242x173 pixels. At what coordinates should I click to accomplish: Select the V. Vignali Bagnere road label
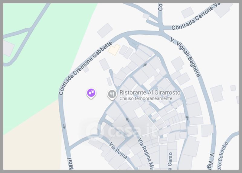(185, 57)
